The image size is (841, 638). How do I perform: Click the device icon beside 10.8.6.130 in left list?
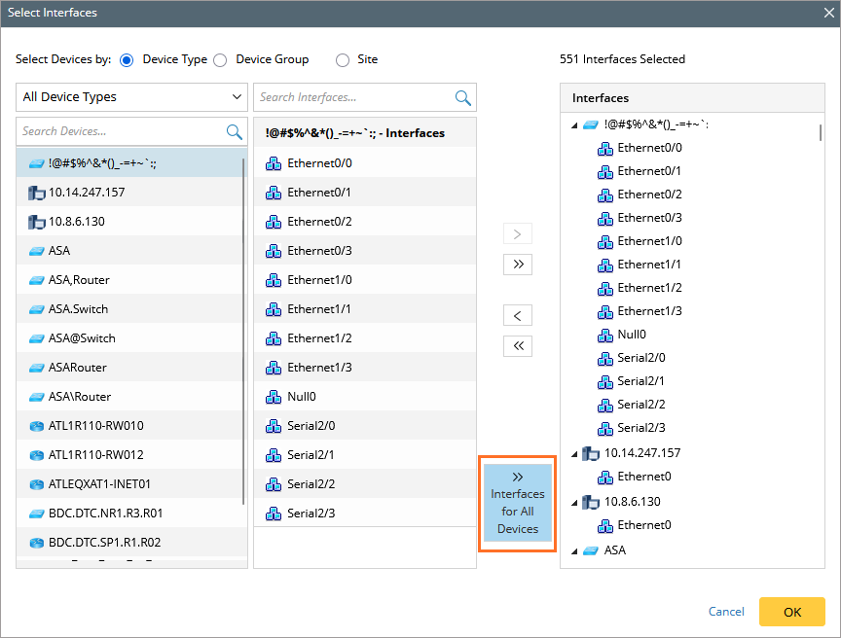tap(36, 222)
